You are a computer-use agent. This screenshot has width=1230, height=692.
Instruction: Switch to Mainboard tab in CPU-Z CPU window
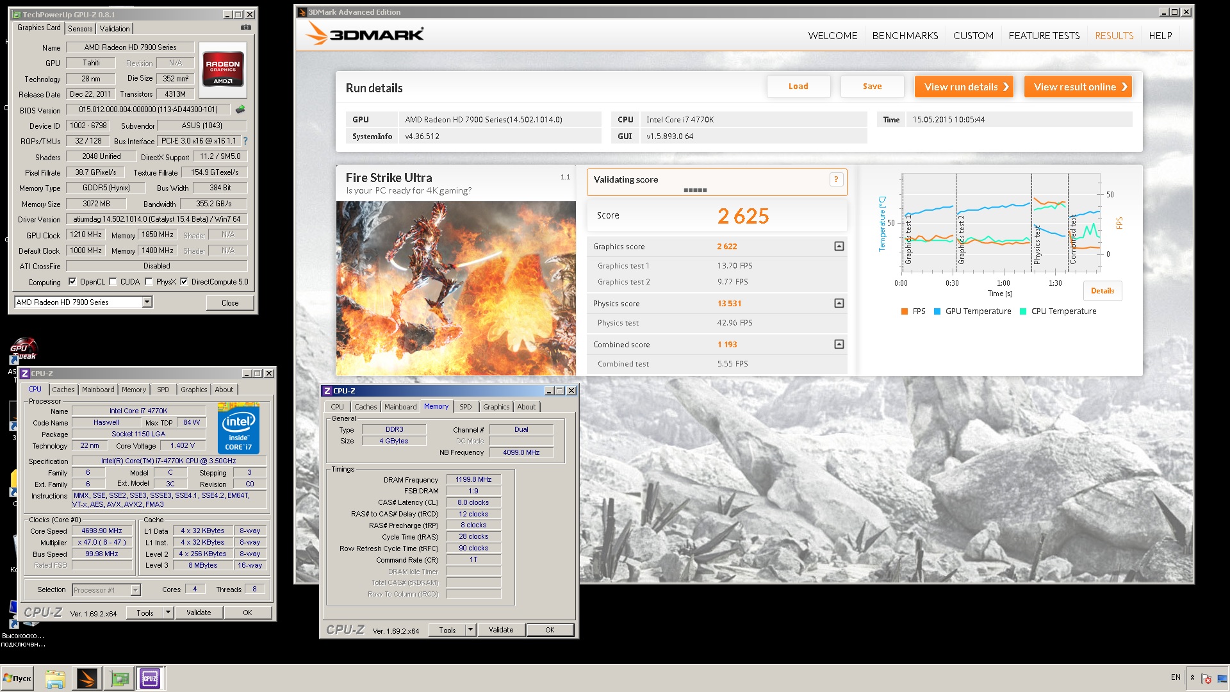[98, 390]
